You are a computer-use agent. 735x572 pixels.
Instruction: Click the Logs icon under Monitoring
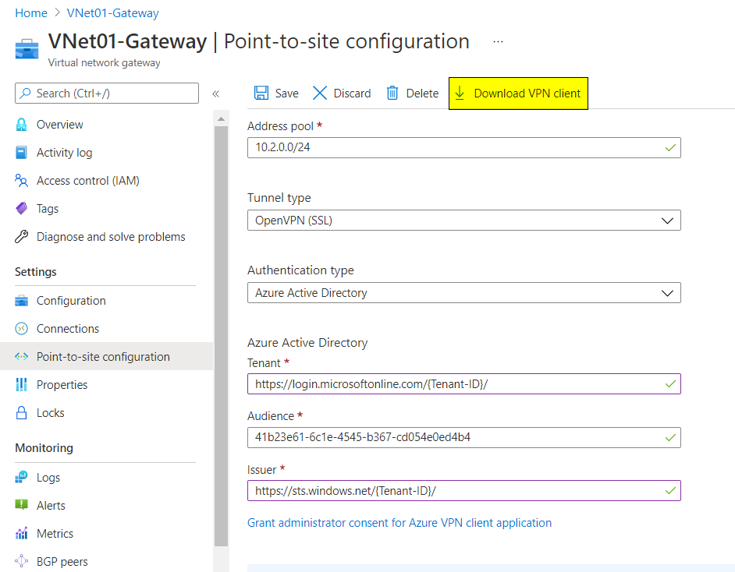coord(22,478)
